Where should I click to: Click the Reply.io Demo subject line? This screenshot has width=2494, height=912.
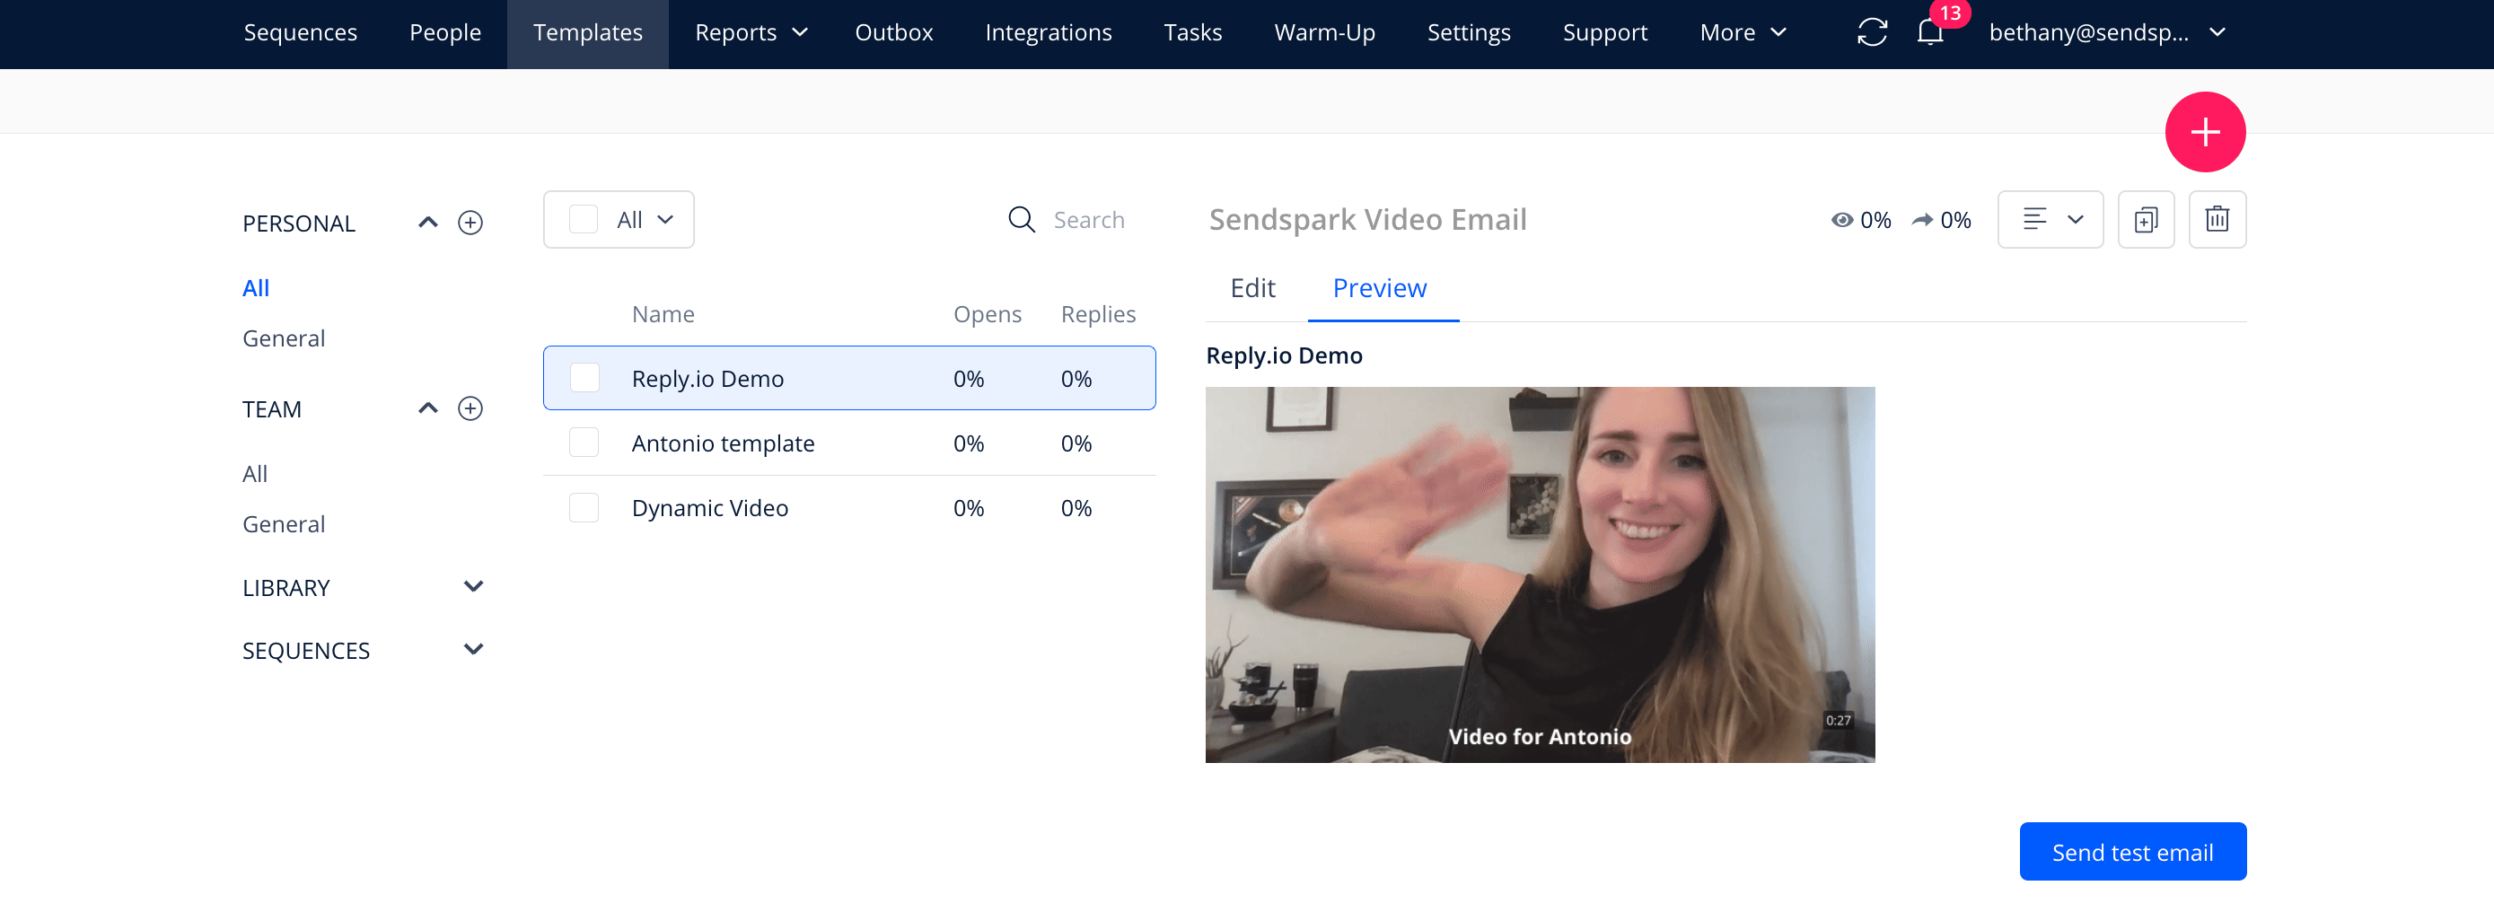1284,355
